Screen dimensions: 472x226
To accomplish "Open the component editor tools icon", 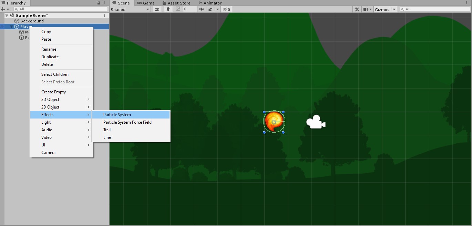I will [x=357, y=9].
